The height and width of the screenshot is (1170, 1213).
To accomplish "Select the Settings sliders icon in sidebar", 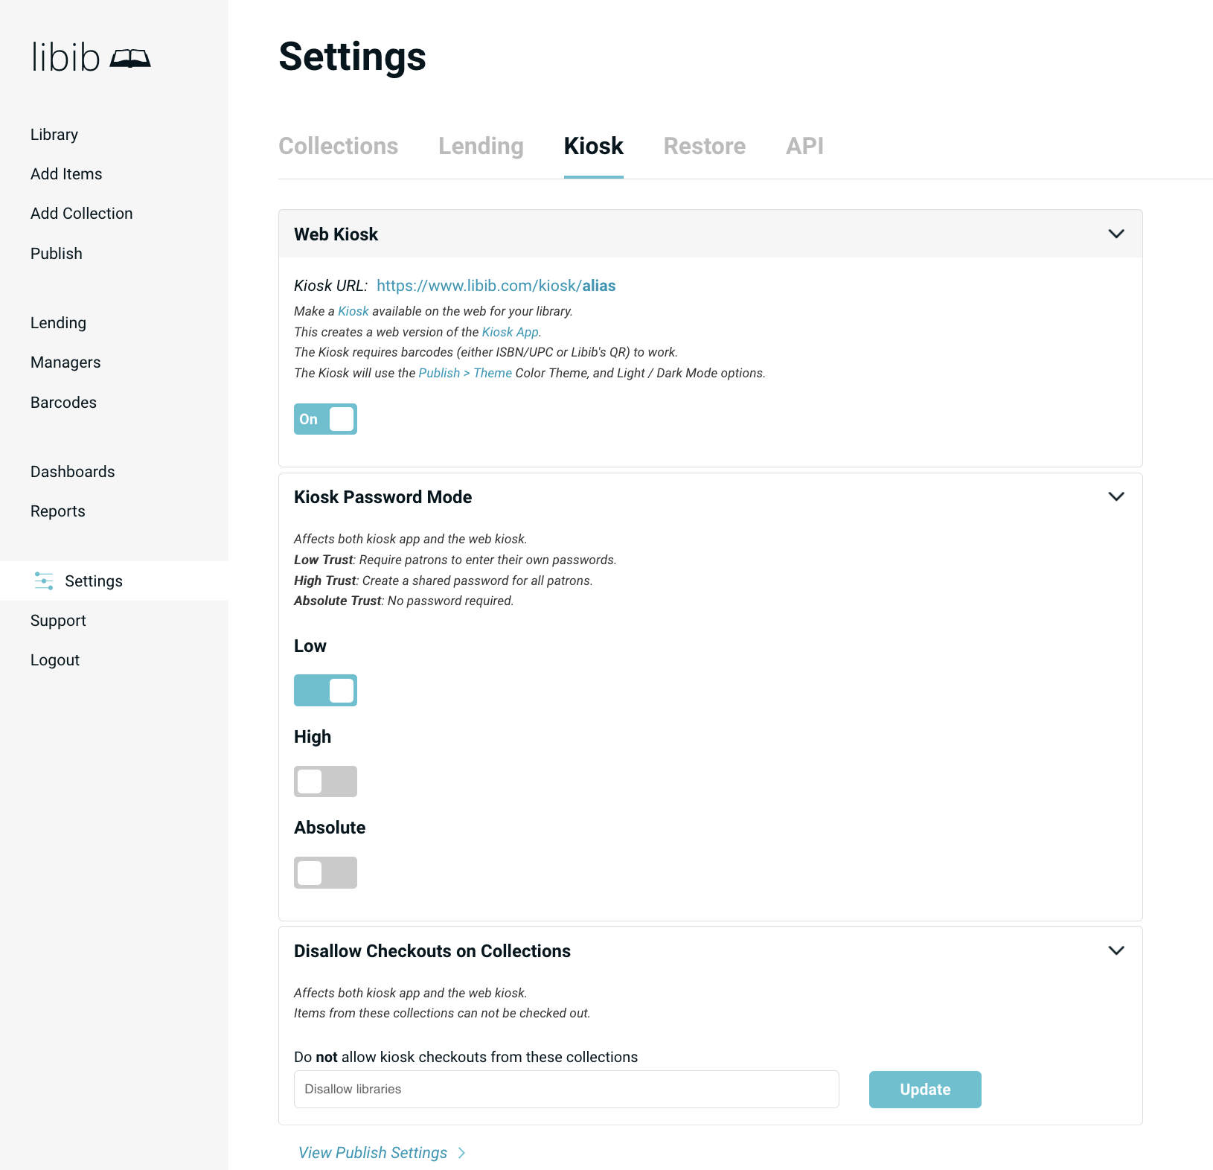I will [43, 581].
